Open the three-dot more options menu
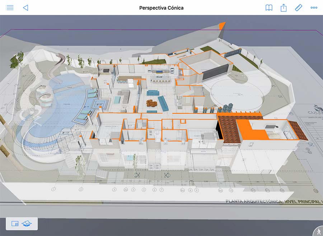The width and height of the screenshot is (323, 236). click(x=314, y=8)
